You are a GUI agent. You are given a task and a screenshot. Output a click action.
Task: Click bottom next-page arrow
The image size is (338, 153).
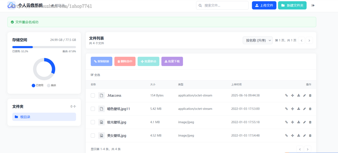coord(308,149)
